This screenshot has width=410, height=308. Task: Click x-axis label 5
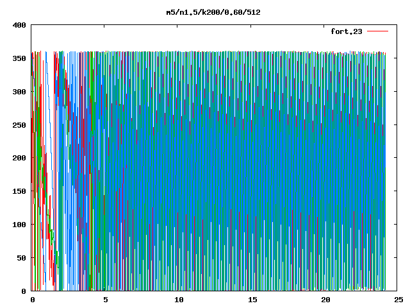[105, 300]
